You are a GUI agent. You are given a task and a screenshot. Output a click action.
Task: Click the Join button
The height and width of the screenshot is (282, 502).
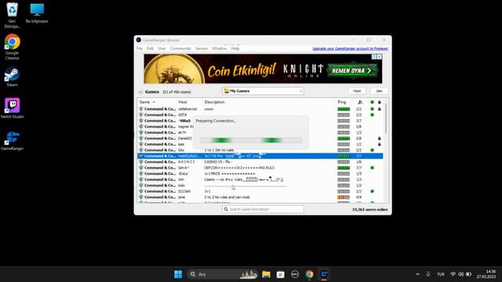coord(379,91)
